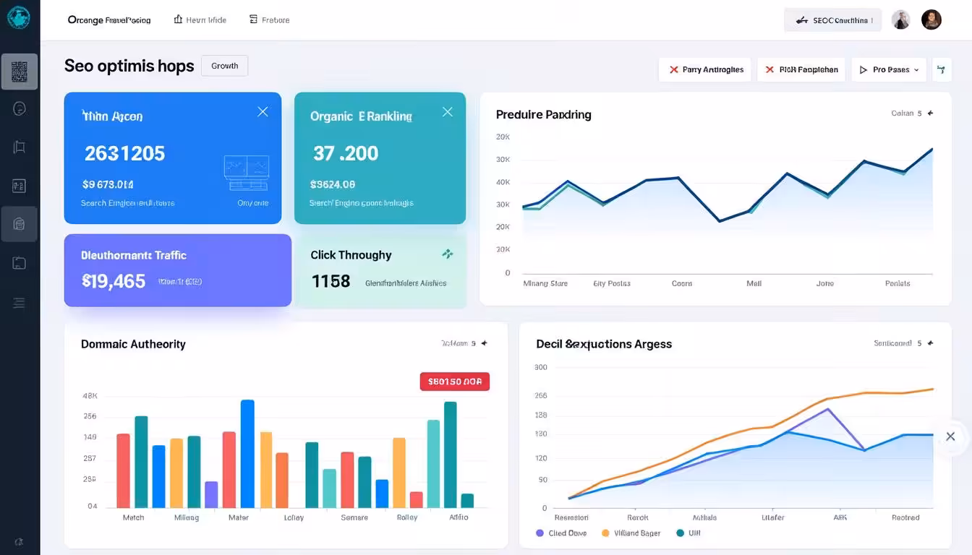Click the teal icon right of Pro Pases

pos(942,70)
